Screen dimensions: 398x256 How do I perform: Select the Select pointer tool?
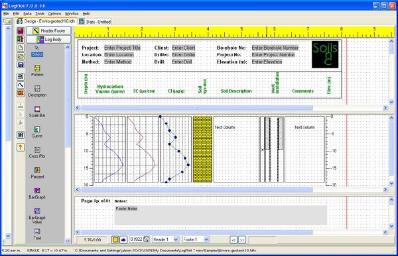tap(37, 51)
